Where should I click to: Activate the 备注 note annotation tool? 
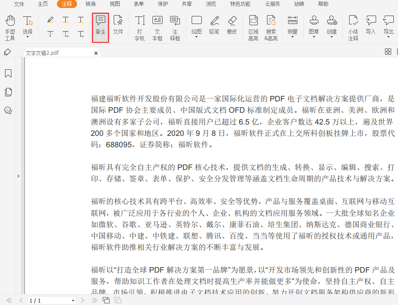click(x=100, y=27)
